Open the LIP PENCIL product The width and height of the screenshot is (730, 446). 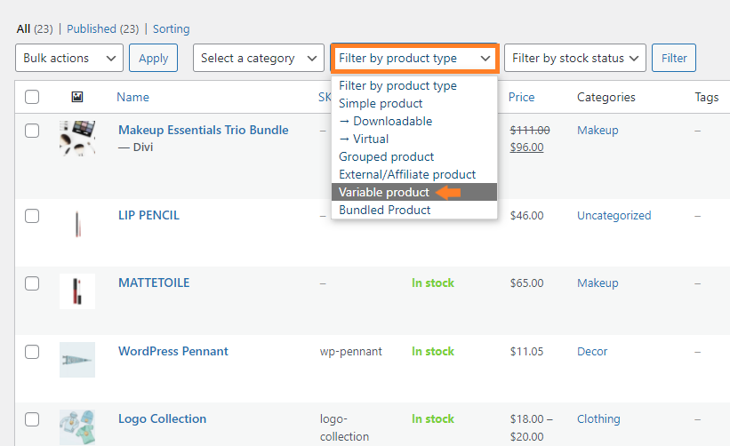tap(148, 215)
